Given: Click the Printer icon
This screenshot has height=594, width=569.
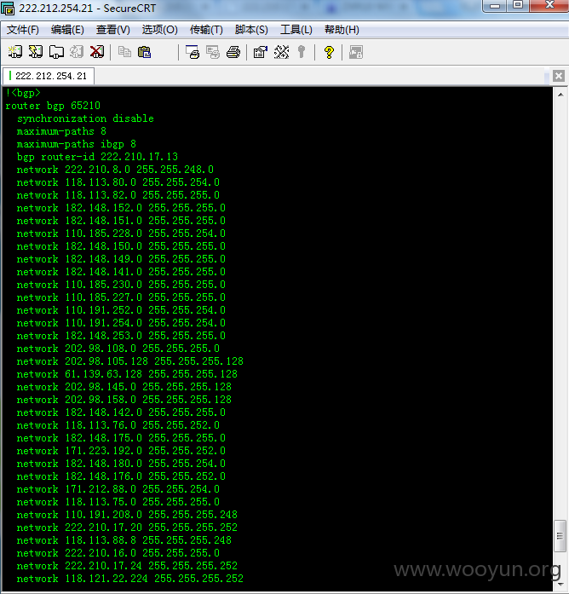Looking at the screenshot, I should [x=233, y=52].
